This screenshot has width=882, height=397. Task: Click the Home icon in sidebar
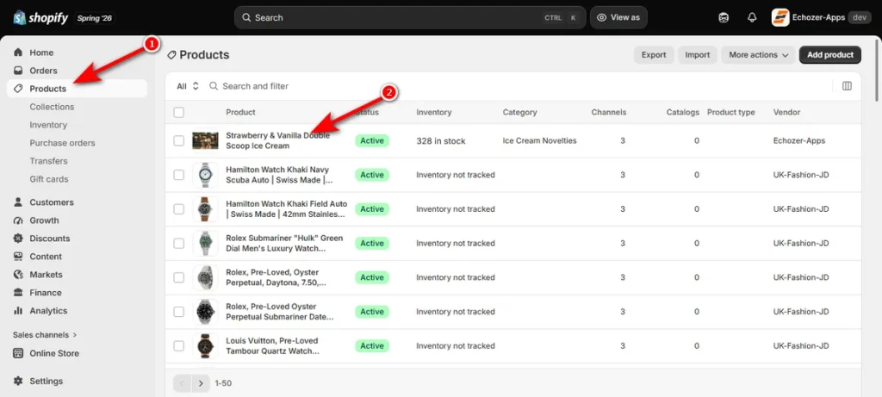[19, 53]
